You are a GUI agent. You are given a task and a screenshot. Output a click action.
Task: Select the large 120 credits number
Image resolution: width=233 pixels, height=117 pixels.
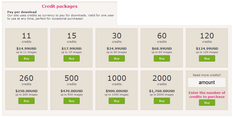pos(207,36)
